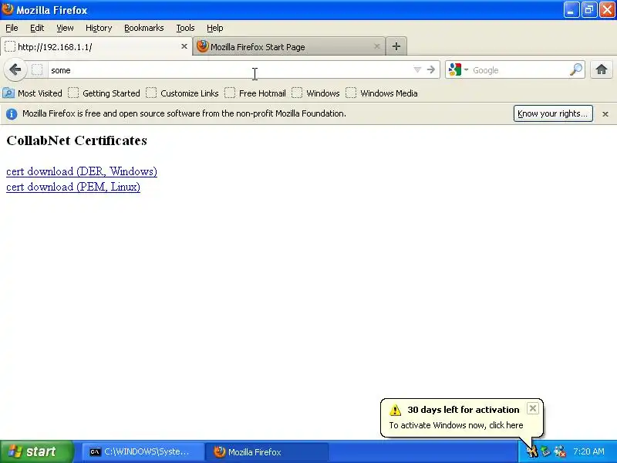This screenshot has height=463, width=617.
Task: Go back with the back arrow button
Action: (15, 70)
